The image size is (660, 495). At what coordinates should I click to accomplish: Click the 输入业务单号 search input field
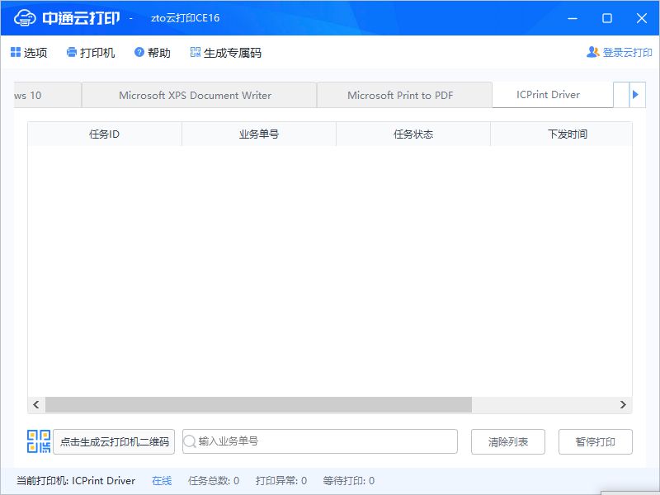(322, 441)
